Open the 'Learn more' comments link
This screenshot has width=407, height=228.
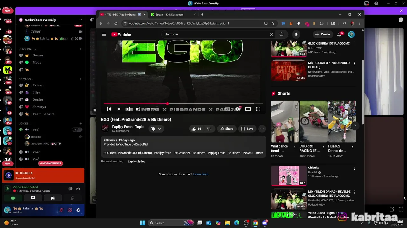coord(201,174)
